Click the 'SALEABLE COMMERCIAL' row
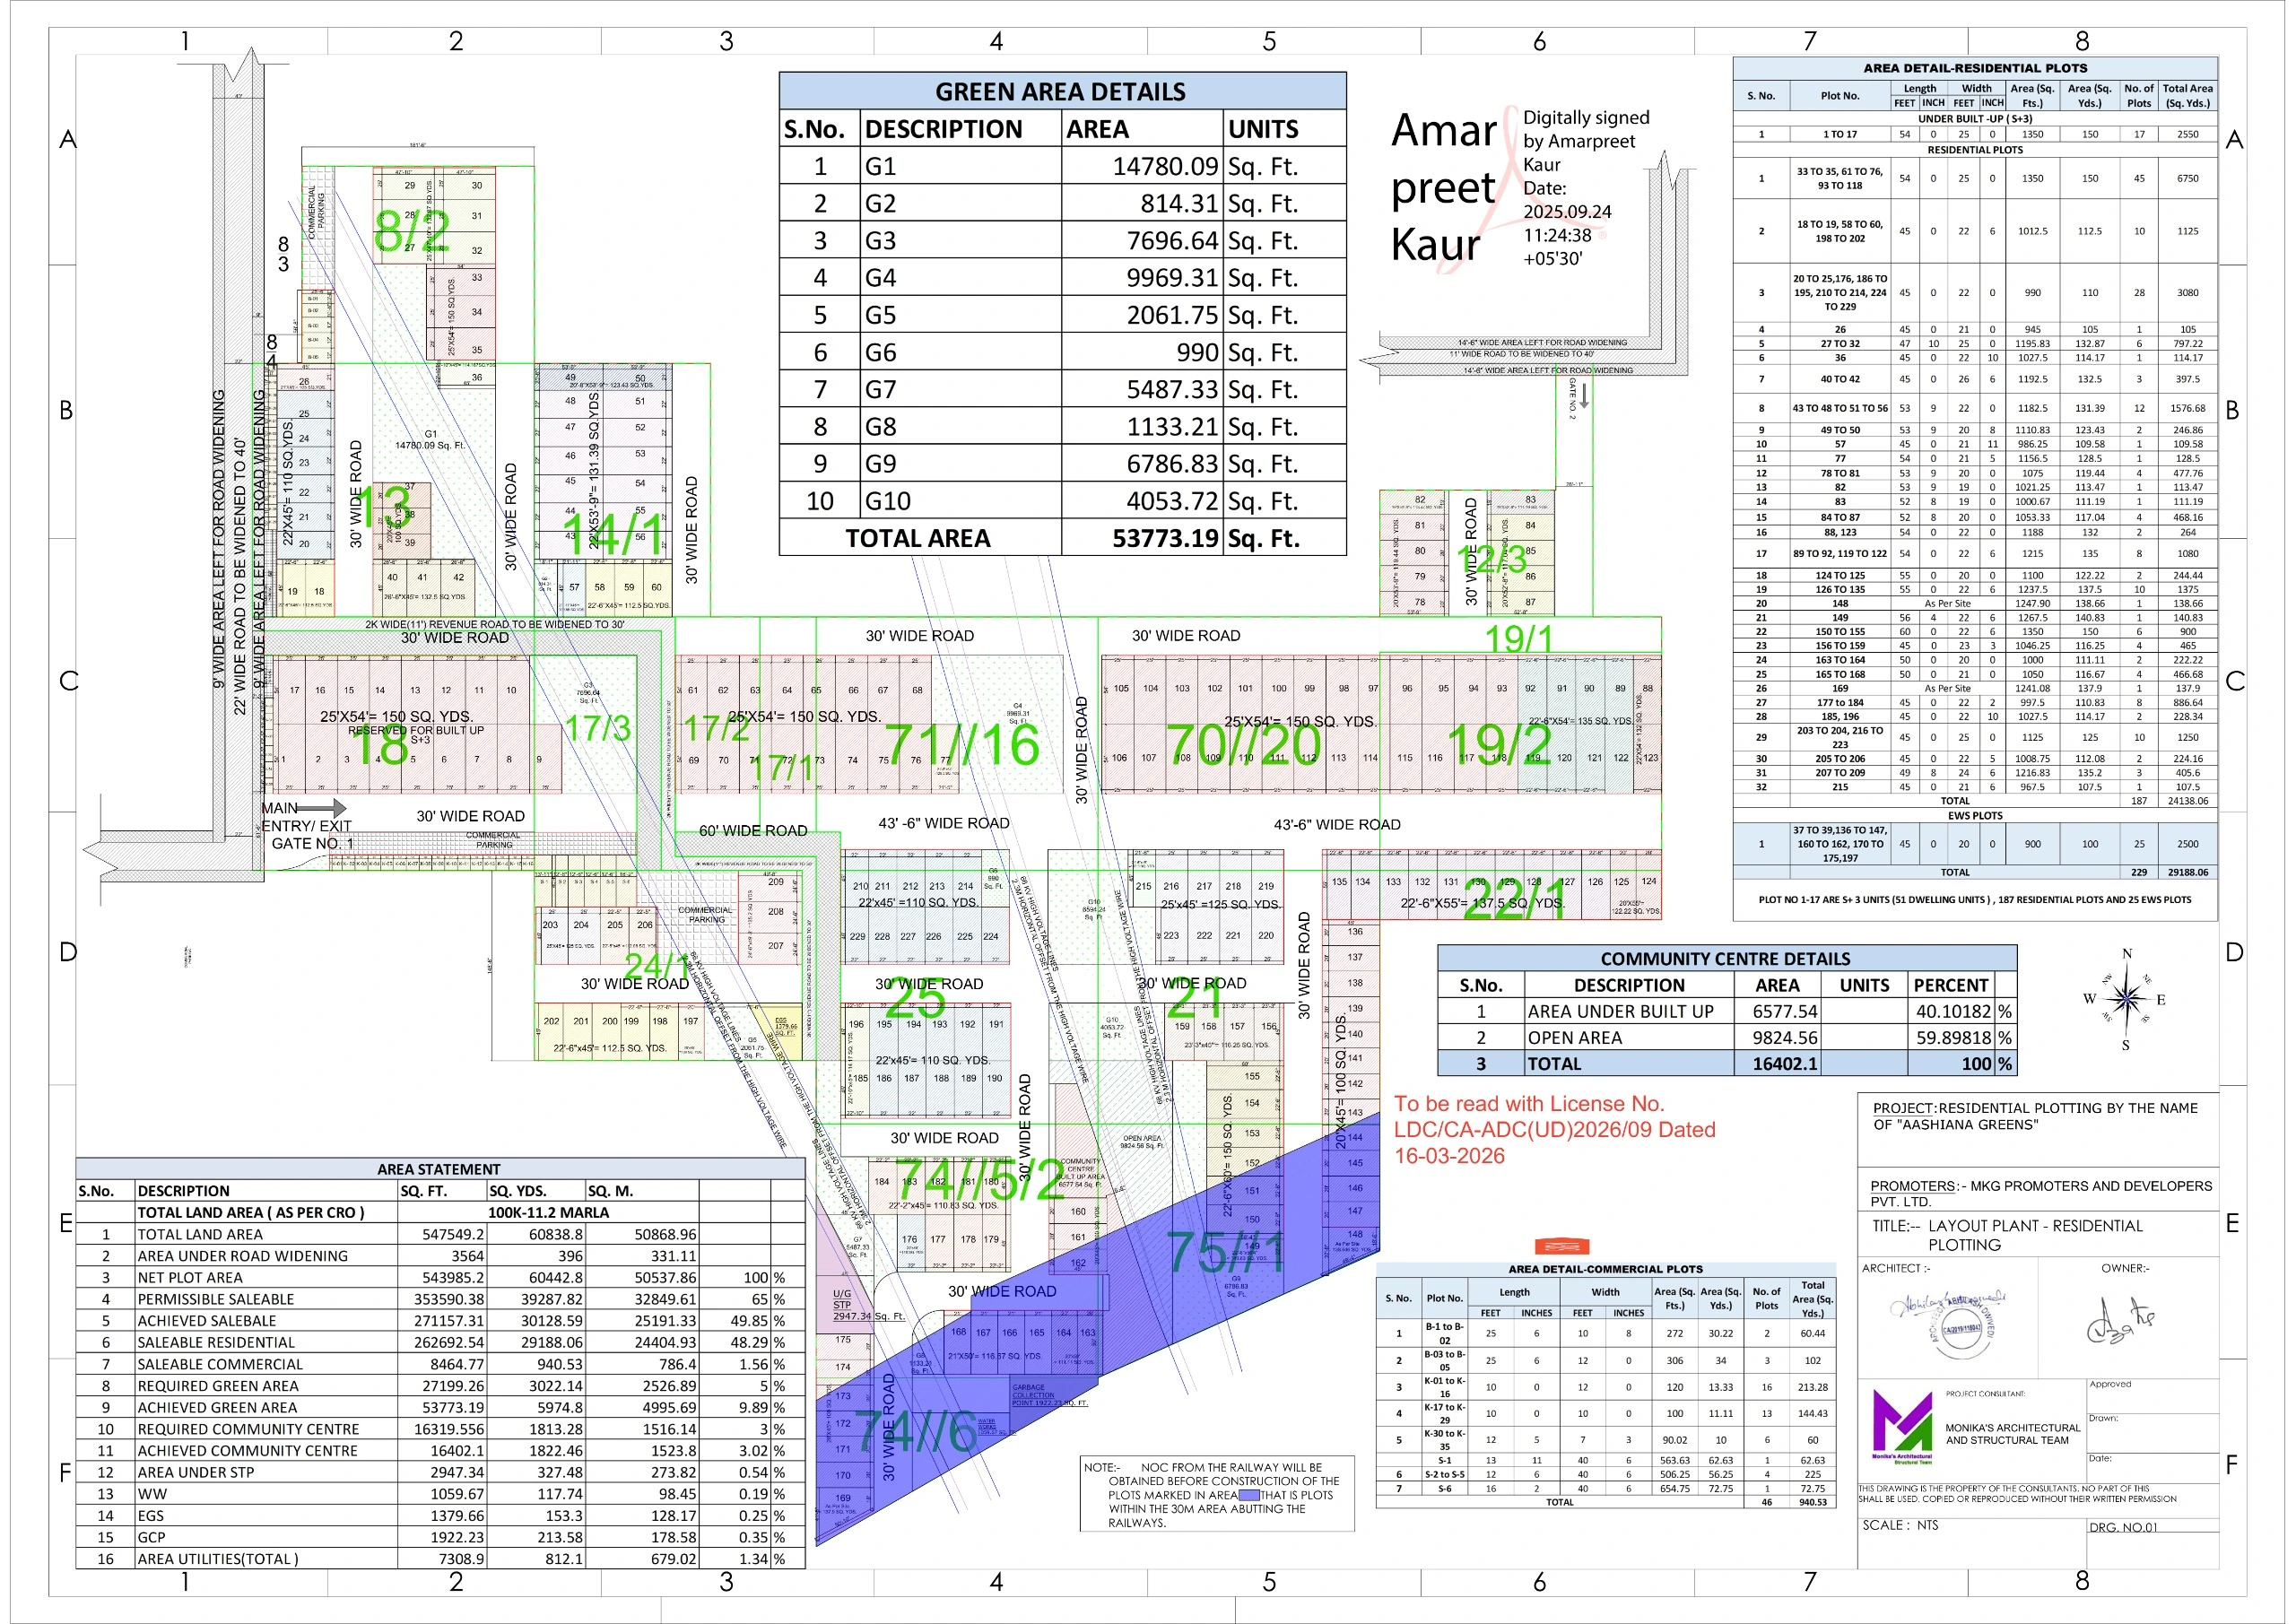Image resolution: width=2296 pixels, height=1624 pixels. pyautogui.click(x=440, y=1364)
